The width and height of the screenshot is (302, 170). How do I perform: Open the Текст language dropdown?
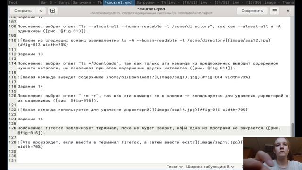point(175,167)
